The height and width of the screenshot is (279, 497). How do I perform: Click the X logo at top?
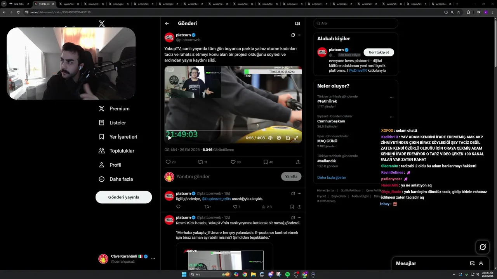102,24
